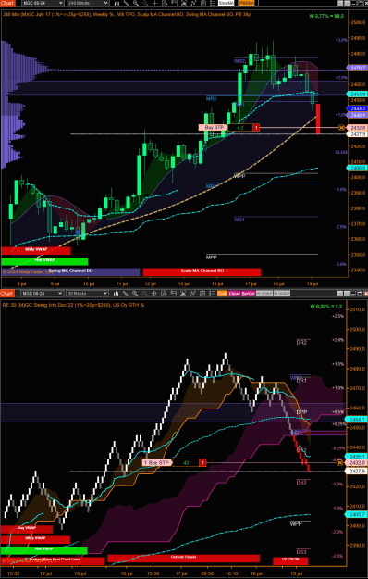
Task: Click the Outside Clouds red bar
Action: (183, 558)
